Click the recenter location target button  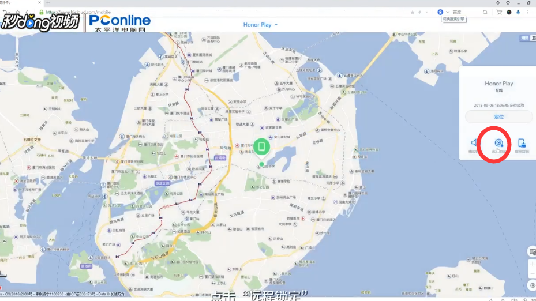pos(532,285)
